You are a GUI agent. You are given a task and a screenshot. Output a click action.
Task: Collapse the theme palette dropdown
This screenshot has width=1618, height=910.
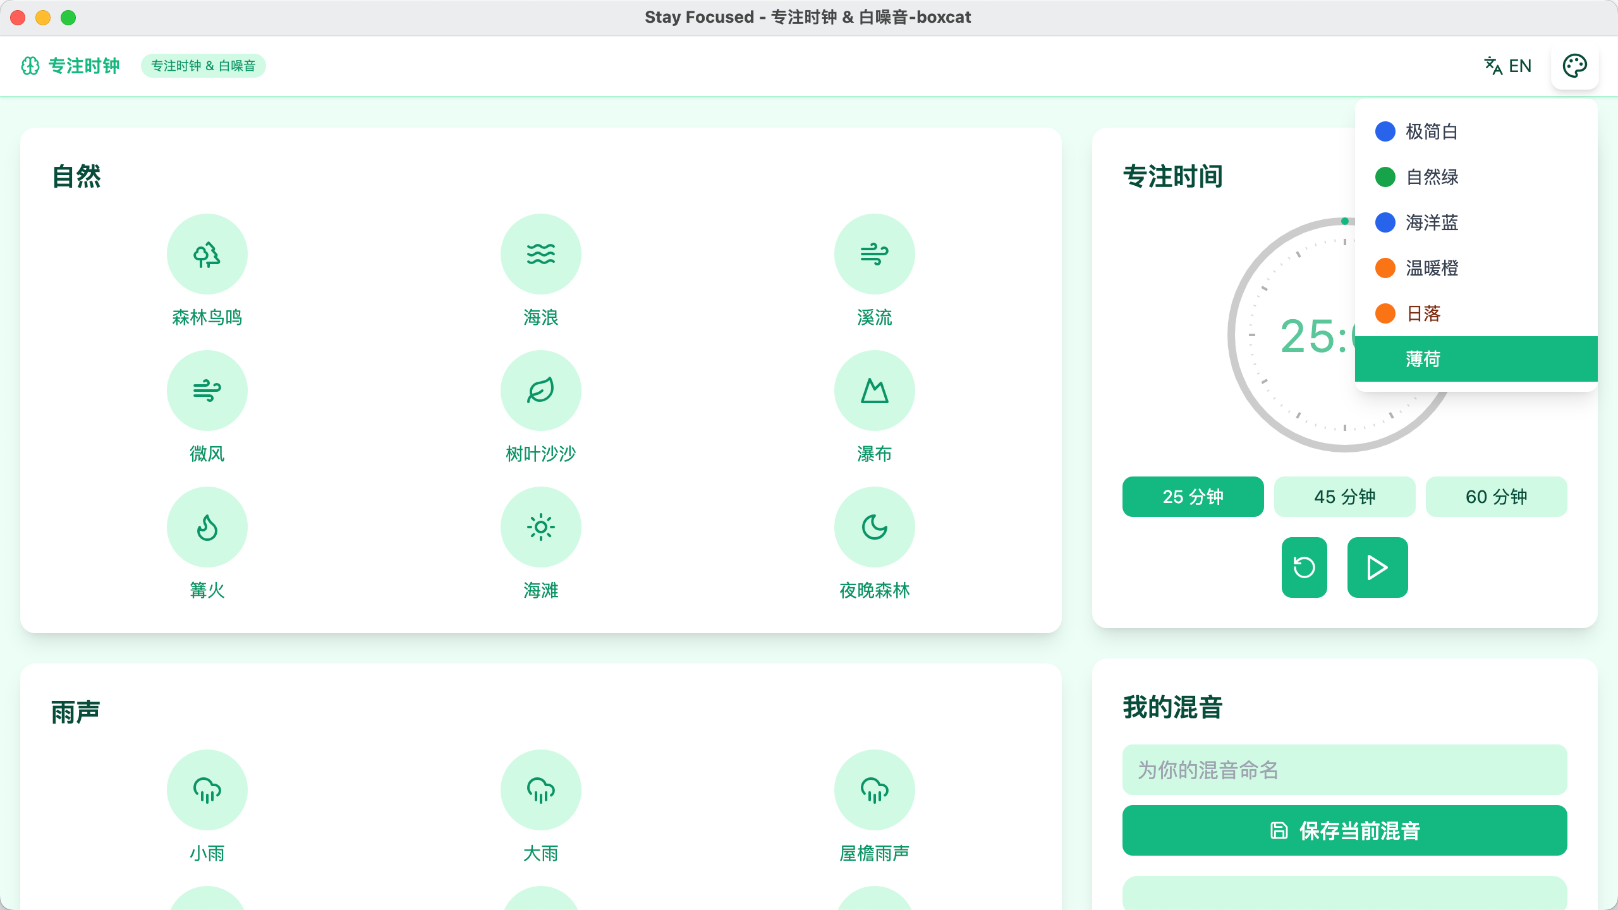pos(1574,66)
